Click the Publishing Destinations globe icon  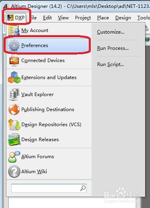coord(14,110)
